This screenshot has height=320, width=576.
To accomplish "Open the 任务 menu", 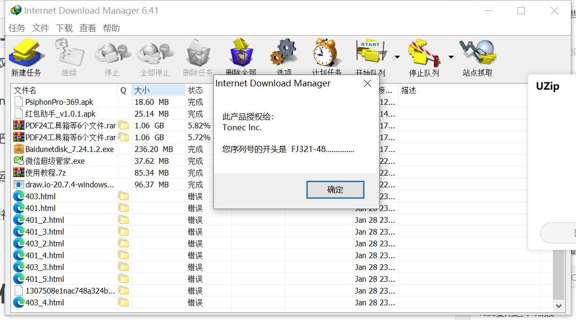I will point(17,28).
